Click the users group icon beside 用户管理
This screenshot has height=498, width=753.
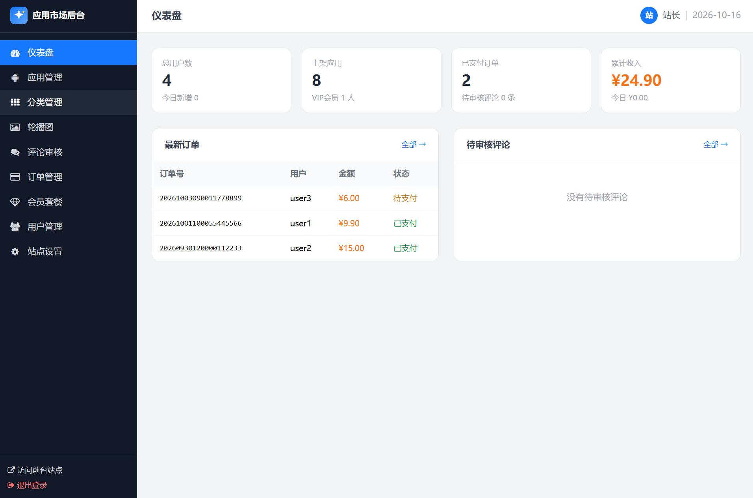coord(15,227)
